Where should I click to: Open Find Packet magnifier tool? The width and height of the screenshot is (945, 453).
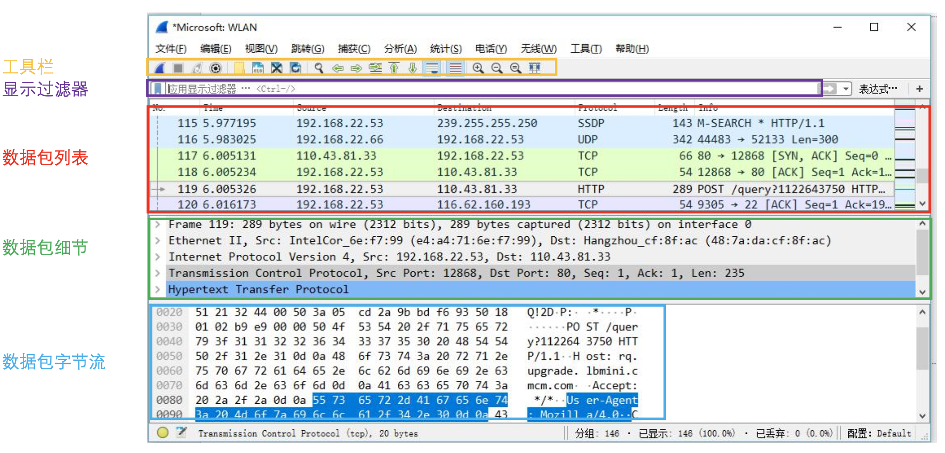[319, 68]
